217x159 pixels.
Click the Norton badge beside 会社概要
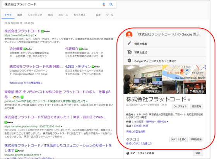28,49
